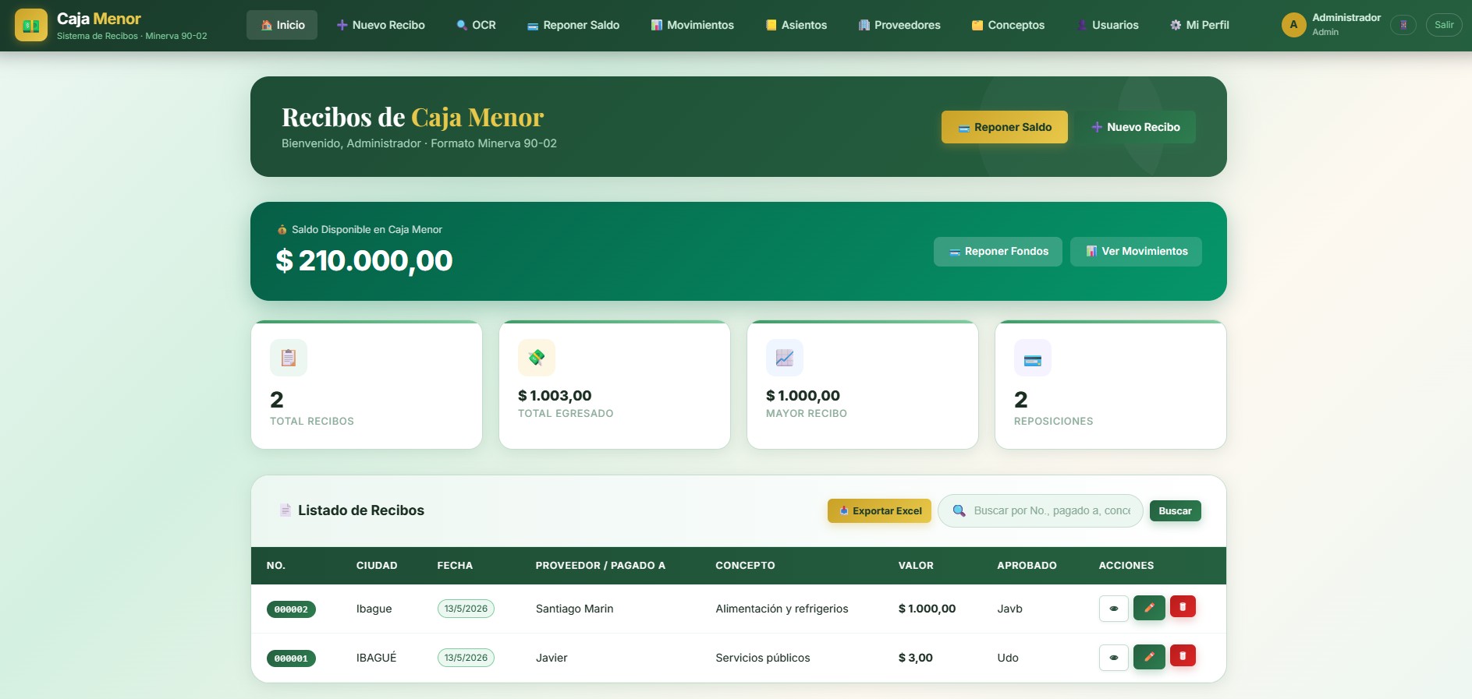
Task: Click receipt number badge 000002
Action: pyautogui.click(x=291, y=609)
